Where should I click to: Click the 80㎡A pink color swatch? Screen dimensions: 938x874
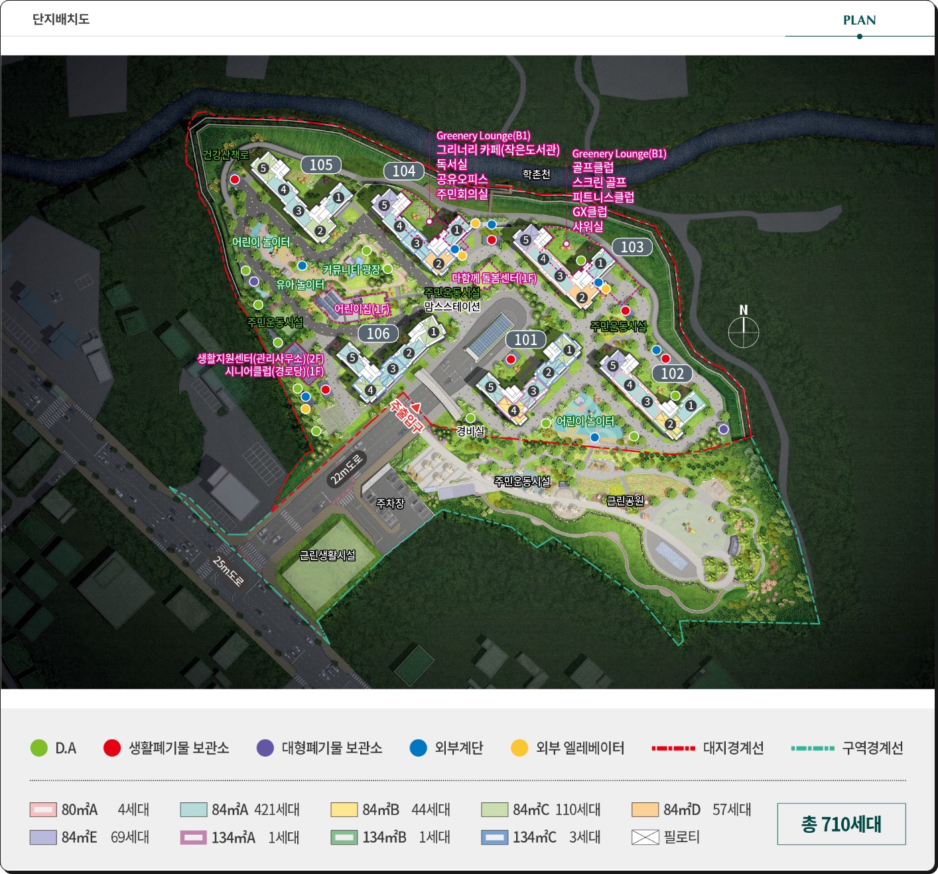43,810
